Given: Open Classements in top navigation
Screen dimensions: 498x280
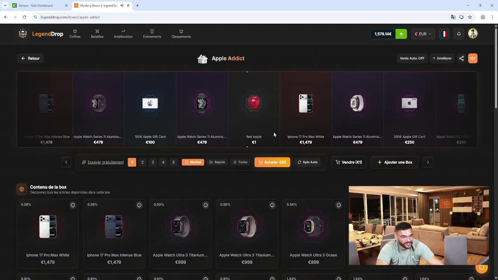Looking at the screenshot, I should tap(181, 34).
